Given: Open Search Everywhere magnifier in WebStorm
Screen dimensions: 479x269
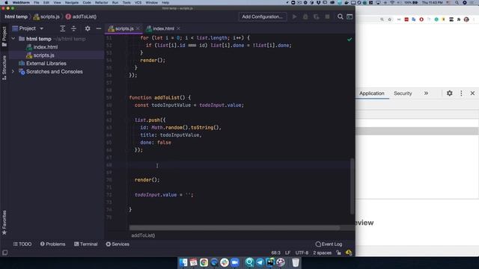Looking at the screenshot, I should (x=340, y=16).
